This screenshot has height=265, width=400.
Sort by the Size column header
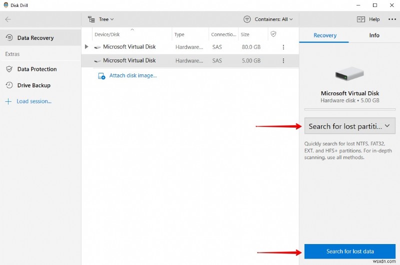[245, 34]
